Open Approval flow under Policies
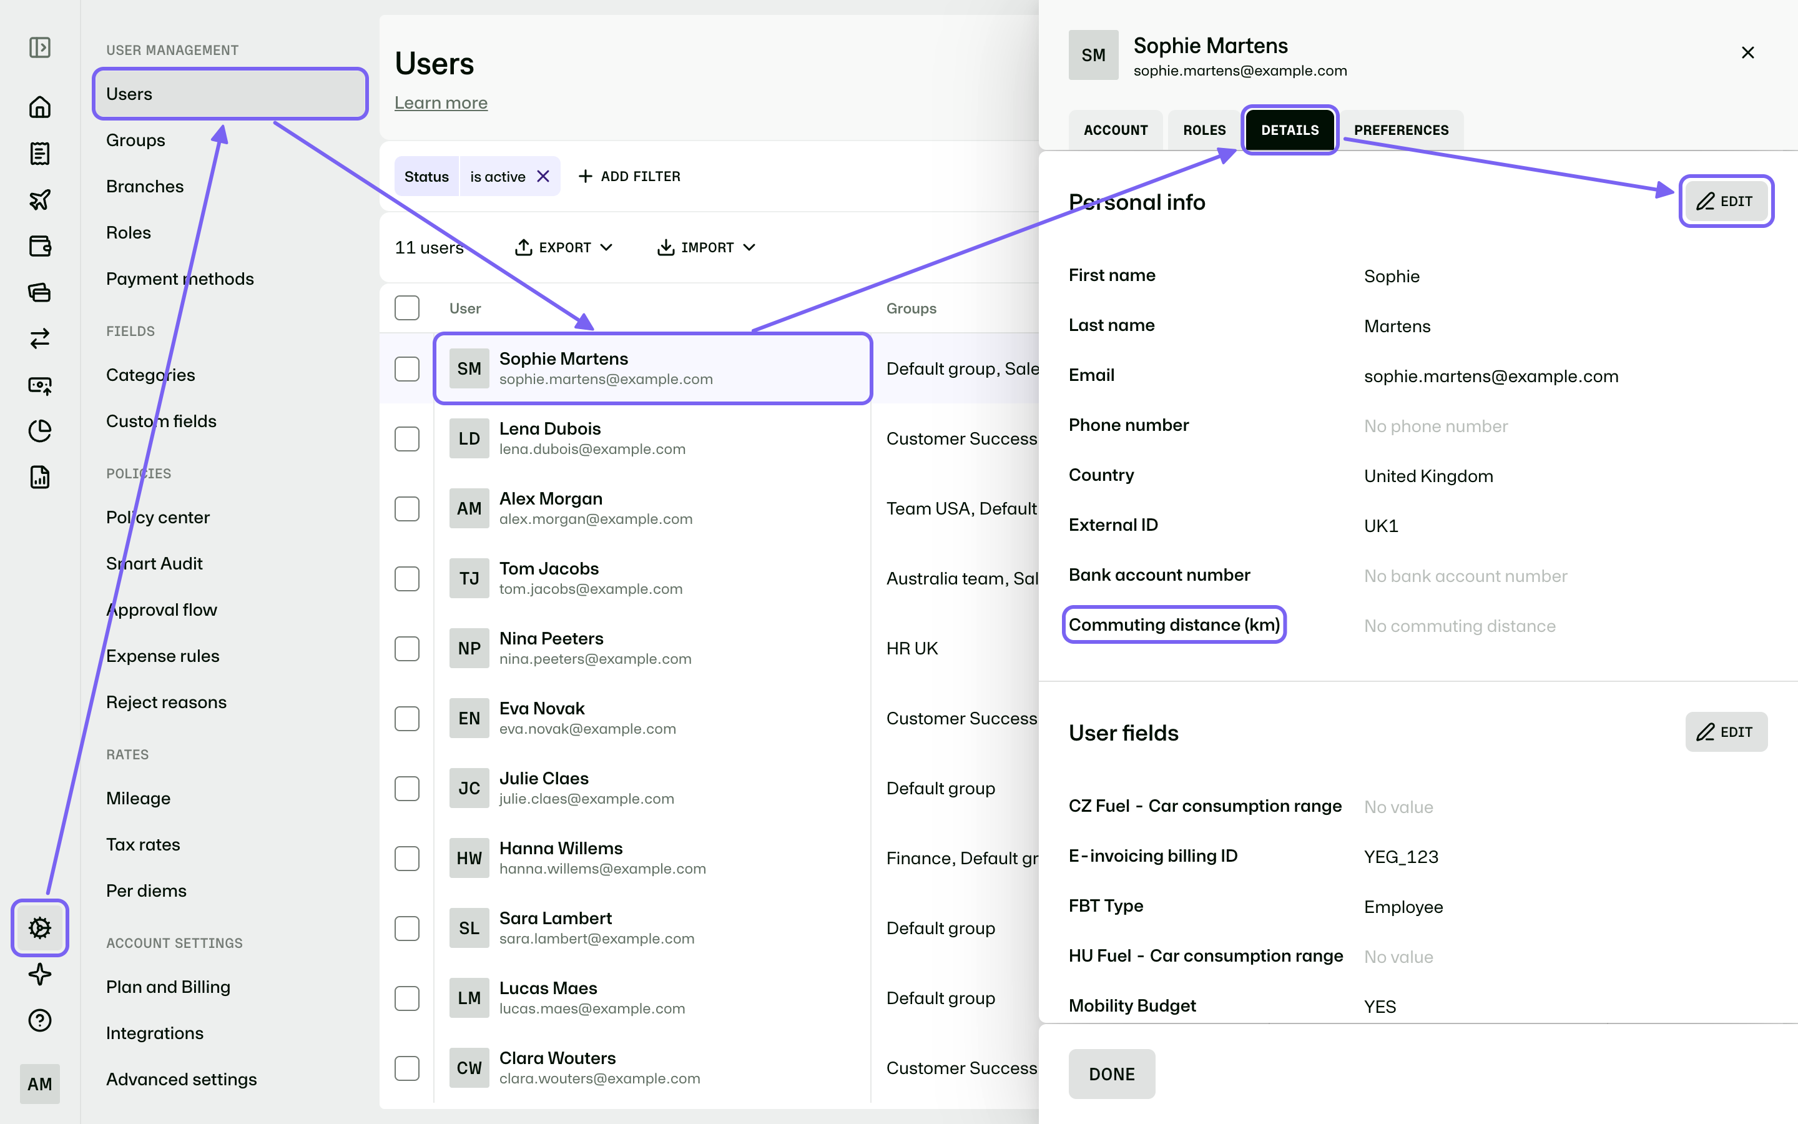 [x=161, y=609]
